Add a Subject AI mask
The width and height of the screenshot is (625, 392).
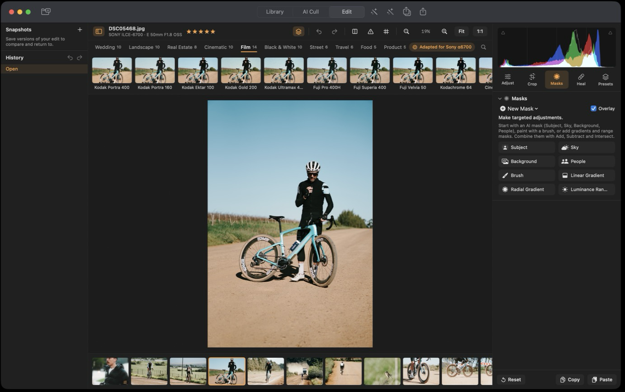pyautogui.click(x=527, y=147)
